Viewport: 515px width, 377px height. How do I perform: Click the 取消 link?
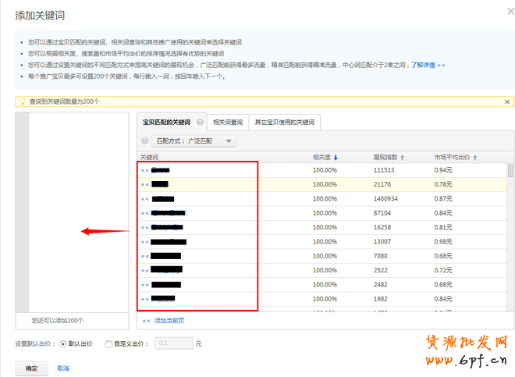click(63, 368)
